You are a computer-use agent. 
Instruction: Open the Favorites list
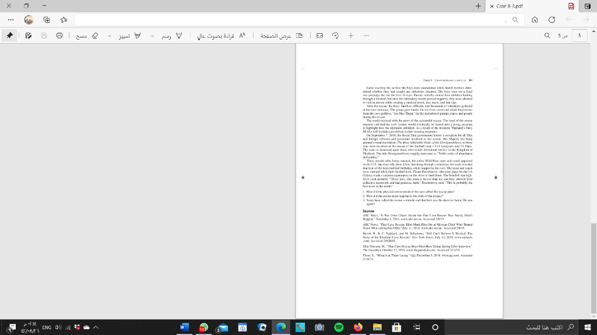click(64, 20)
